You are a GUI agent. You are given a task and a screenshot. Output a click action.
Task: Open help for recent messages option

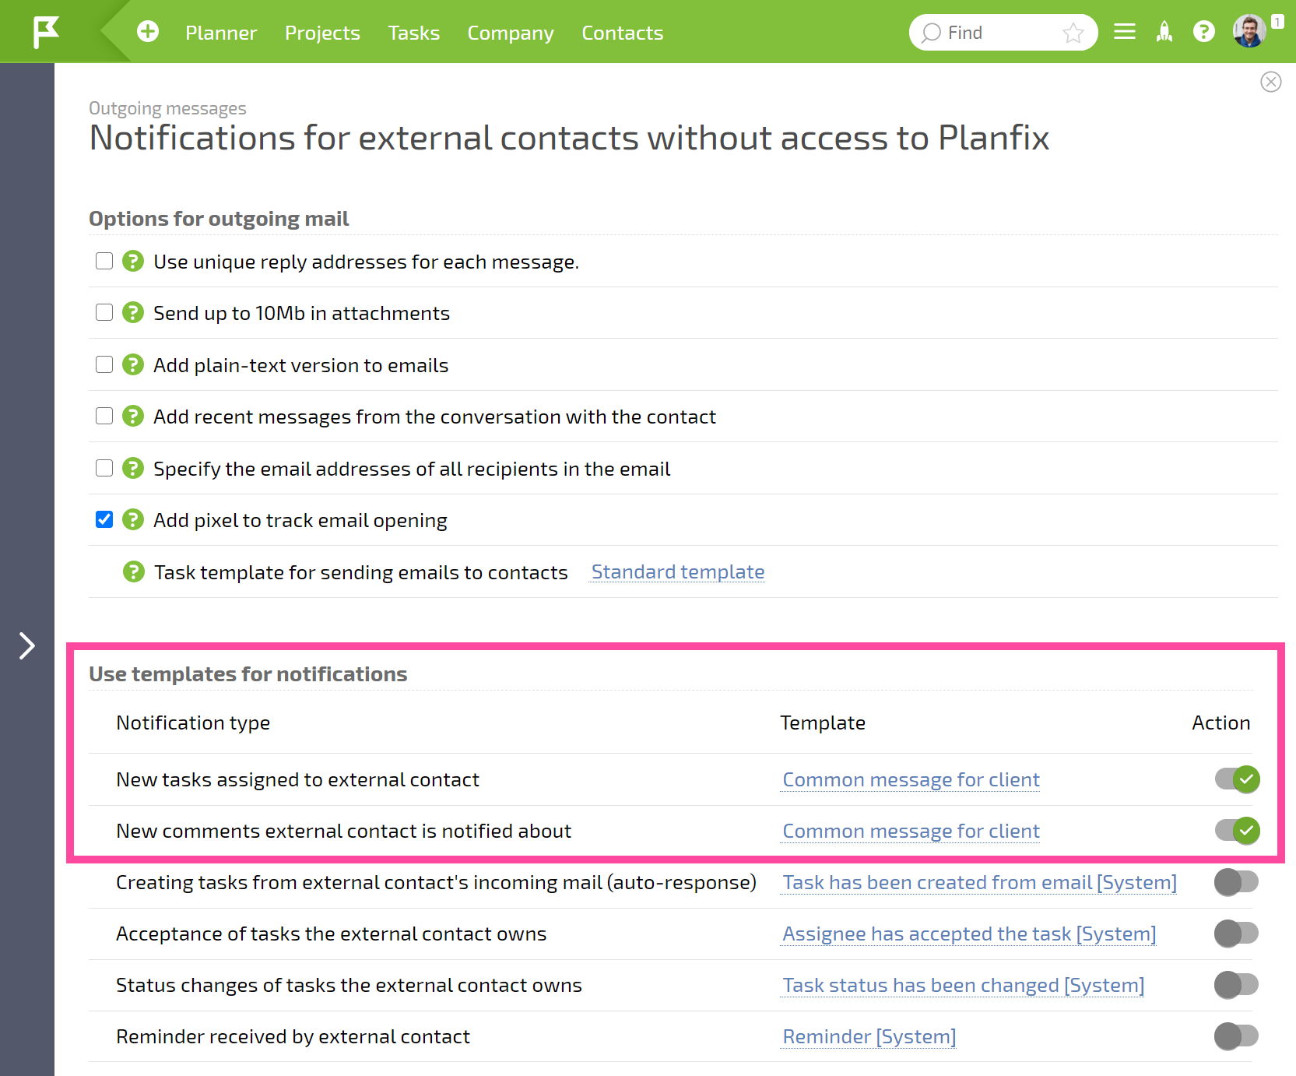(x=133, y=416)
